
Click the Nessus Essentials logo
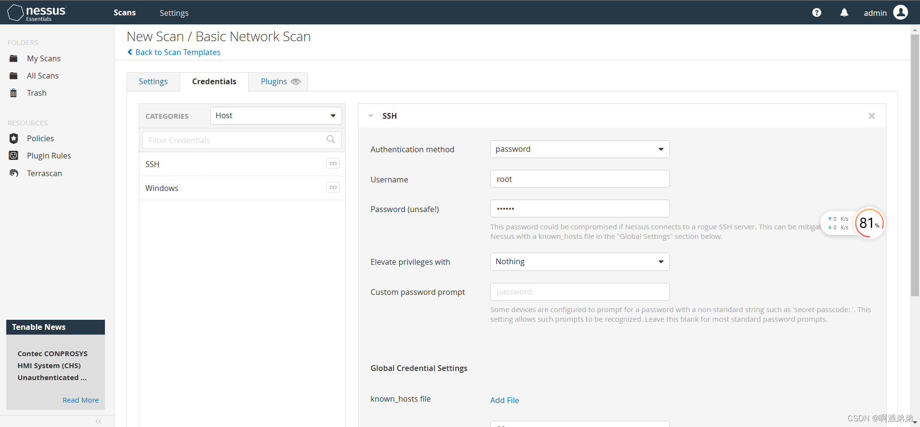37,13
